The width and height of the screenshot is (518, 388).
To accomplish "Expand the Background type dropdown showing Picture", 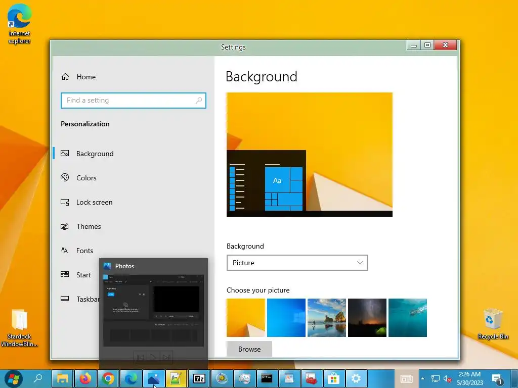I will [x=297, y=263].
